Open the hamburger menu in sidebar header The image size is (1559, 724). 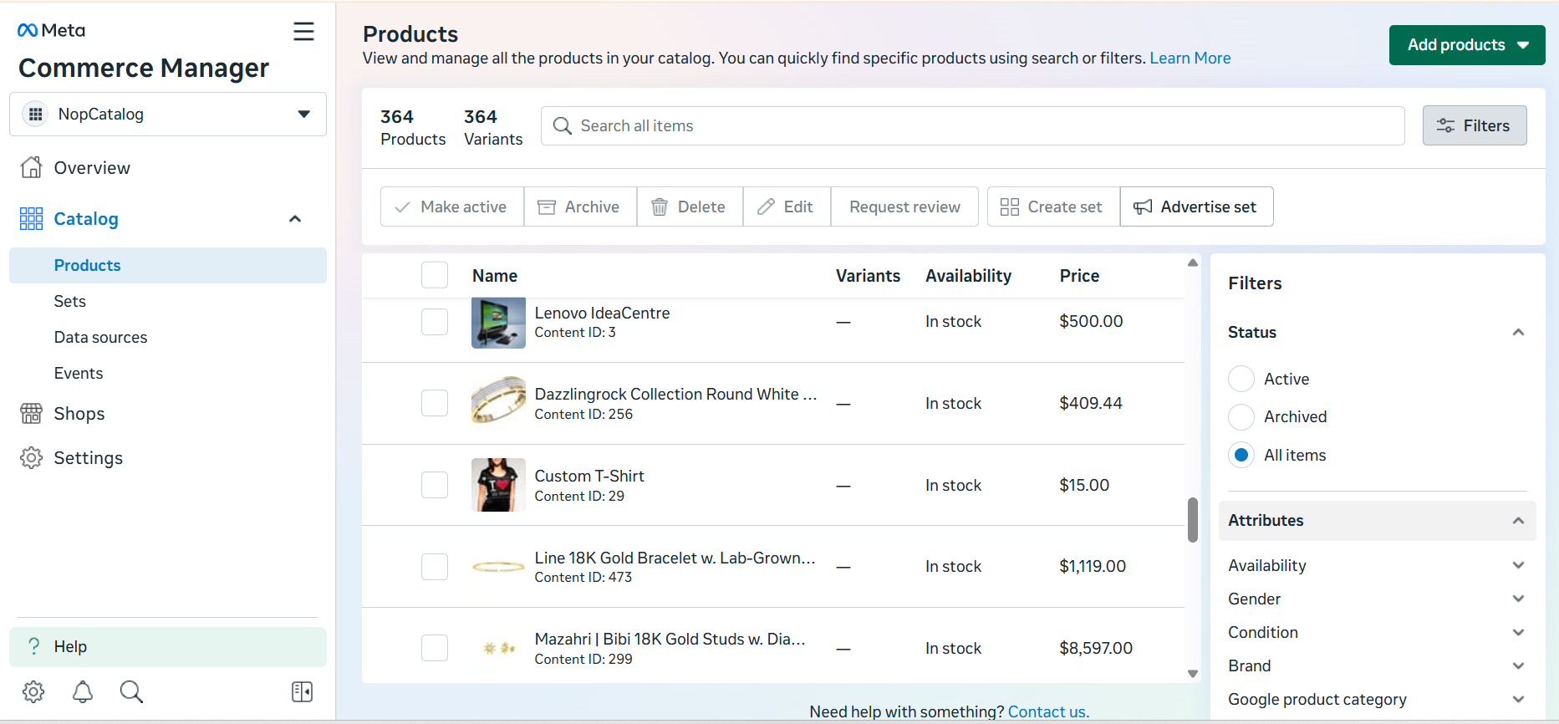(x=303, y=32)
